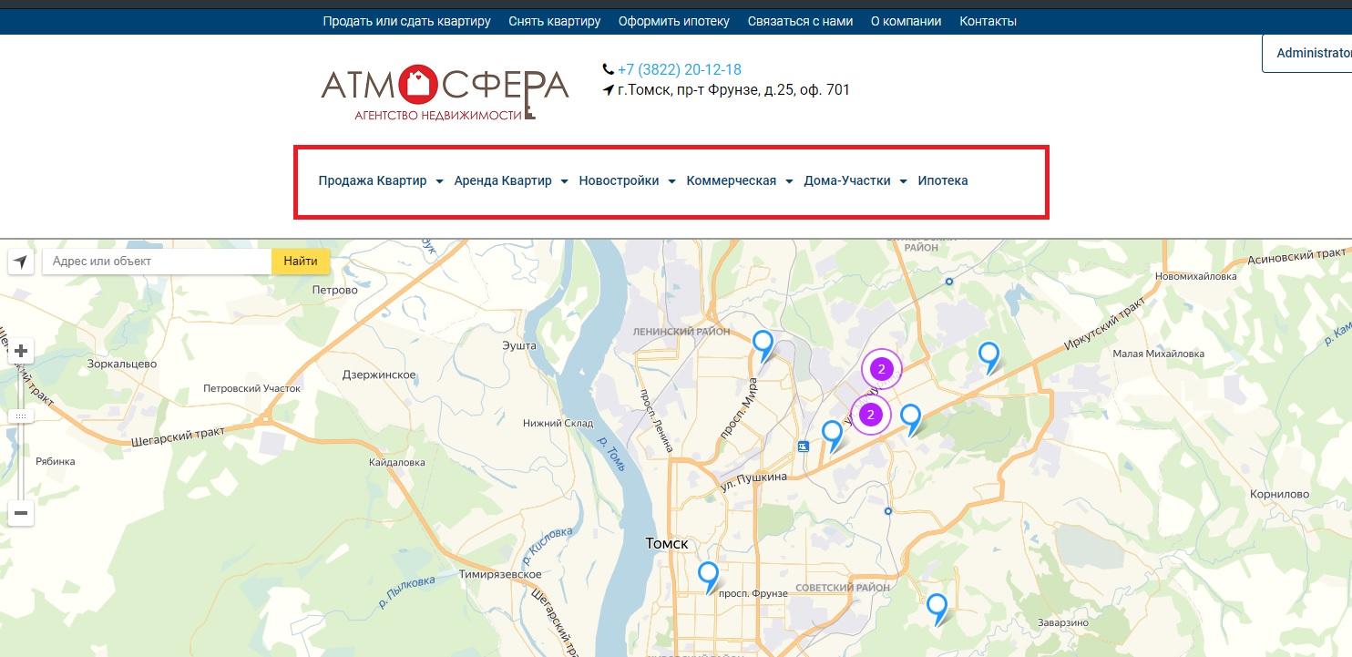Viewport: 1352px width, 657px height.
Task: Select the blue pin below Иркутский тракт label
Action: [989, 357]
